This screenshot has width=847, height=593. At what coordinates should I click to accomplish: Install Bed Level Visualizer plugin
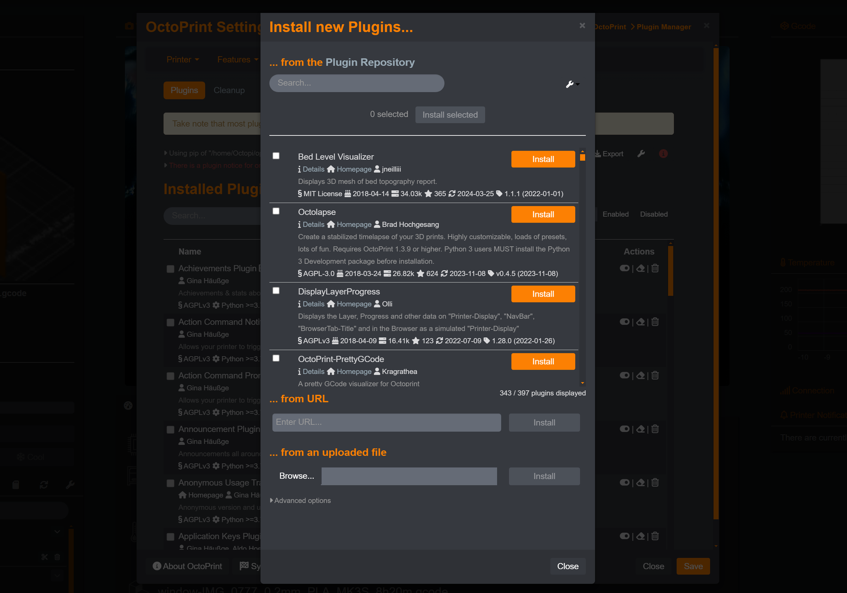(543, 159)
